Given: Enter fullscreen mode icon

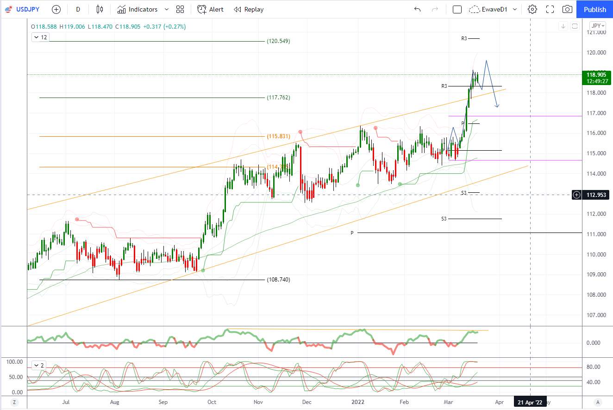Looking at the screenshot, I should 550,9.
